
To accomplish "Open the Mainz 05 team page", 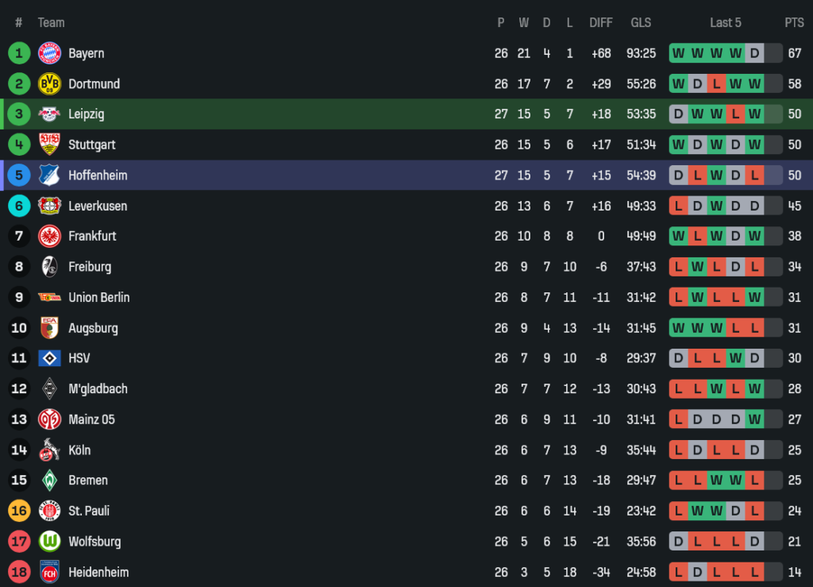I will [x=91, y=419].
